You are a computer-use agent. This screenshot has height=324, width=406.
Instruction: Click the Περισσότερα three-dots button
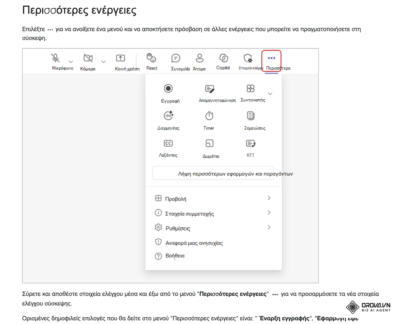[271, 61]
